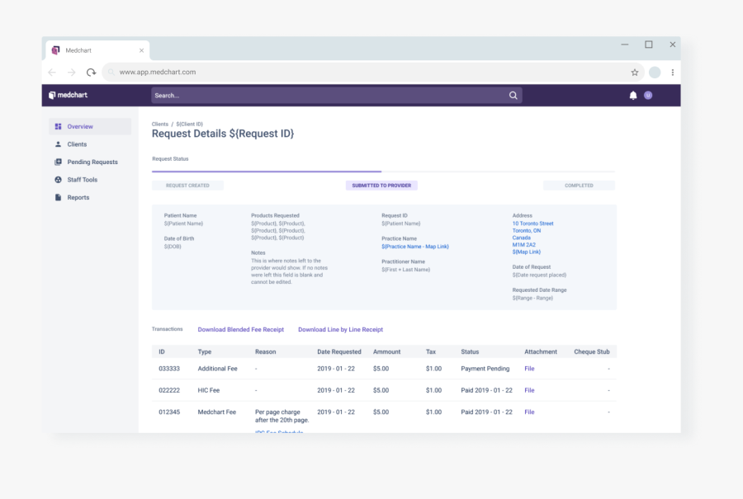The height and width of the screenshot is (499, 743).
Task: Click into the Search field
Action: click(x=326, y=96)
